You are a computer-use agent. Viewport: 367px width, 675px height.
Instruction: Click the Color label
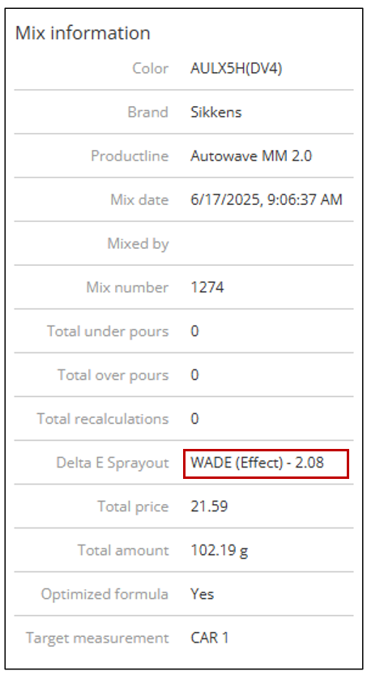(150, 68)
